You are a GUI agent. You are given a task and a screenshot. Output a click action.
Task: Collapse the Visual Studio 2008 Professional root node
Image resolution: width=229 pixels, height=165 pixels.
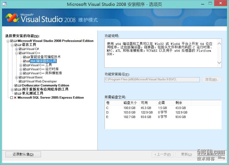[8, 41]
